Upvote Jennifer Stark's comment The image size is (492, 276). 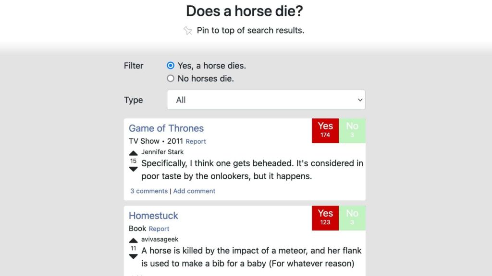134,153
